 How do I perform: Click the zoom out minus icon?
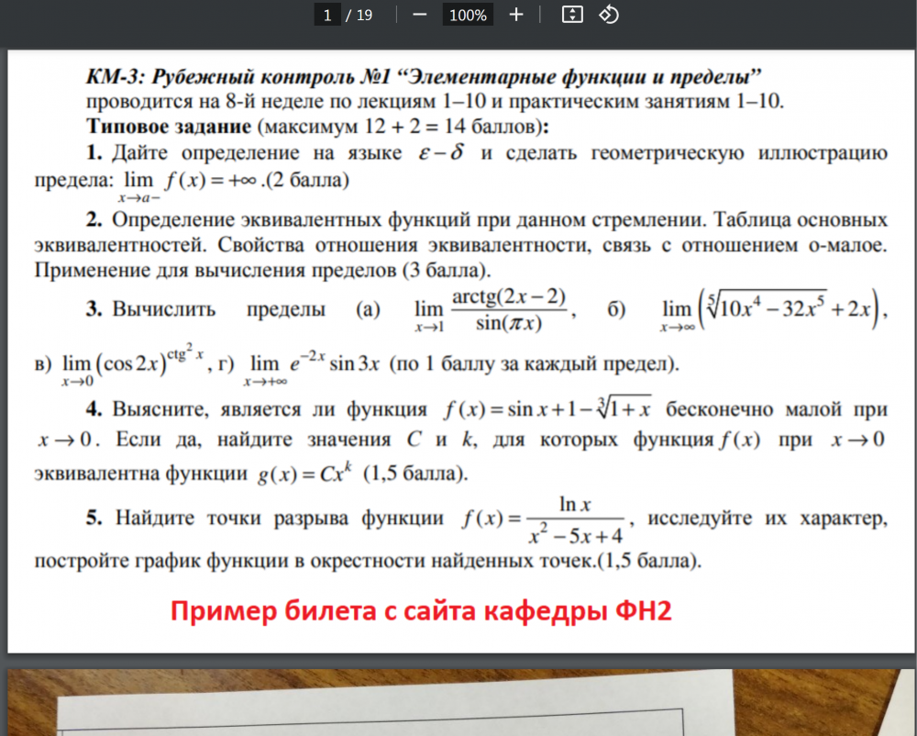pos(419,15)
